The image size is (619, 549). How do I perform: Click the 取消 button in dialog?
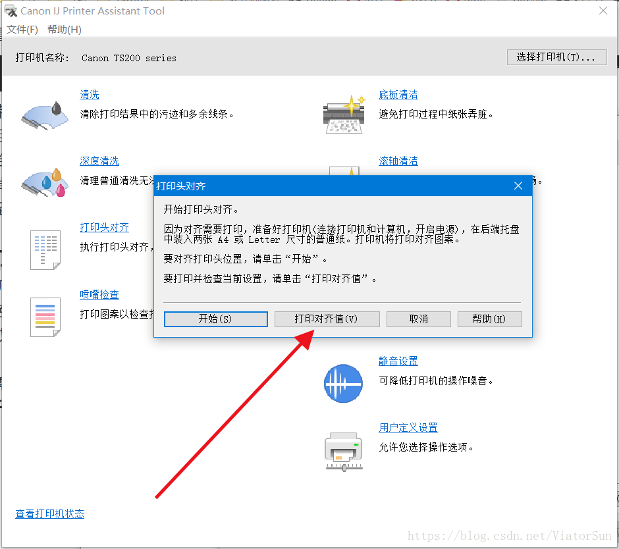click(418, 319)
